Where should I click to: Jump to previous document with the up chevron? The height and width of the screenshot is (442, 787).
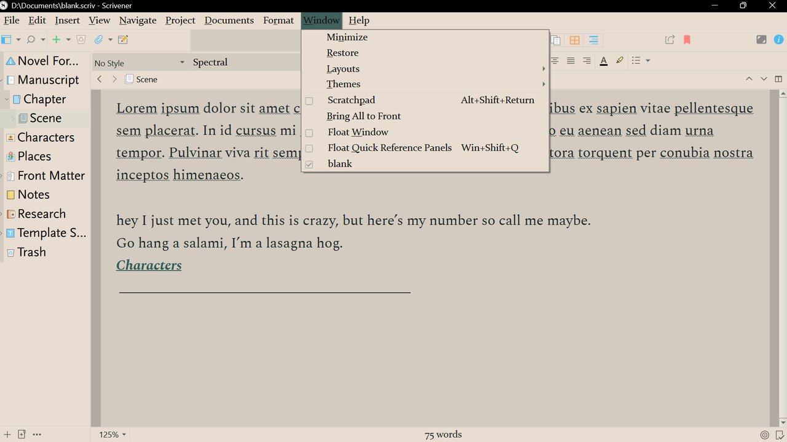coord(749,79)
